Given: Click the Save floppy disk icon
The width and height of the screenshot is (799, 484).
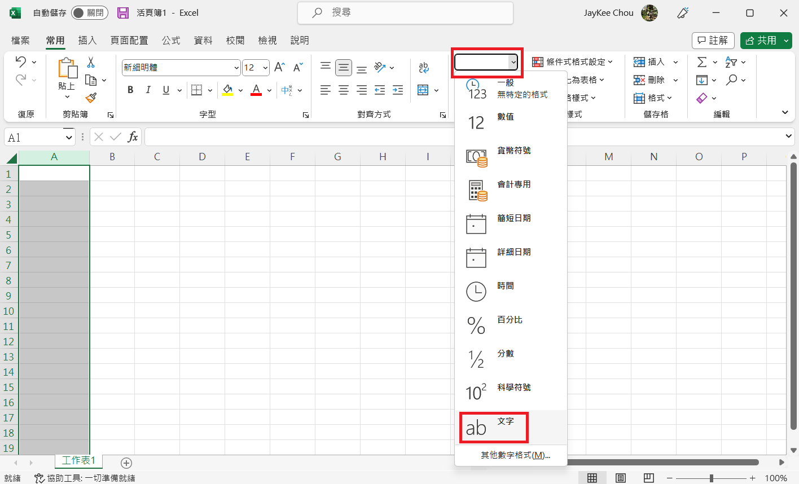Looking at the screenshot, I should click(122, 12).
